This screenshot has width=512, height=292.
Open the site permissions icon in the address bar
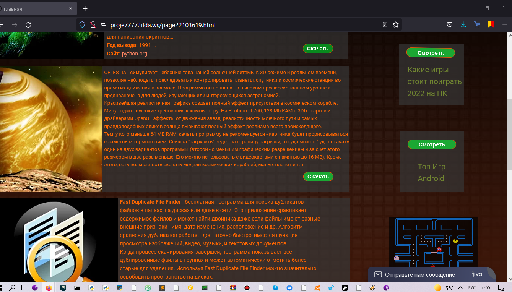(x=103, y=25)
